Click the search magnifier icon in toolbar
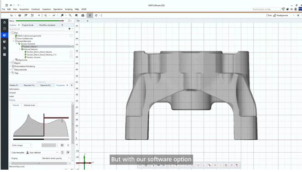The width and height of the screenshot is (302, 172). coord(70,15)
